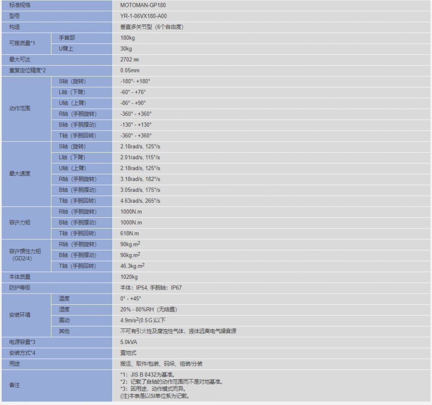Click the 温度 sub-label
This screenshot has width=432, height=405.
pos(64,299)
